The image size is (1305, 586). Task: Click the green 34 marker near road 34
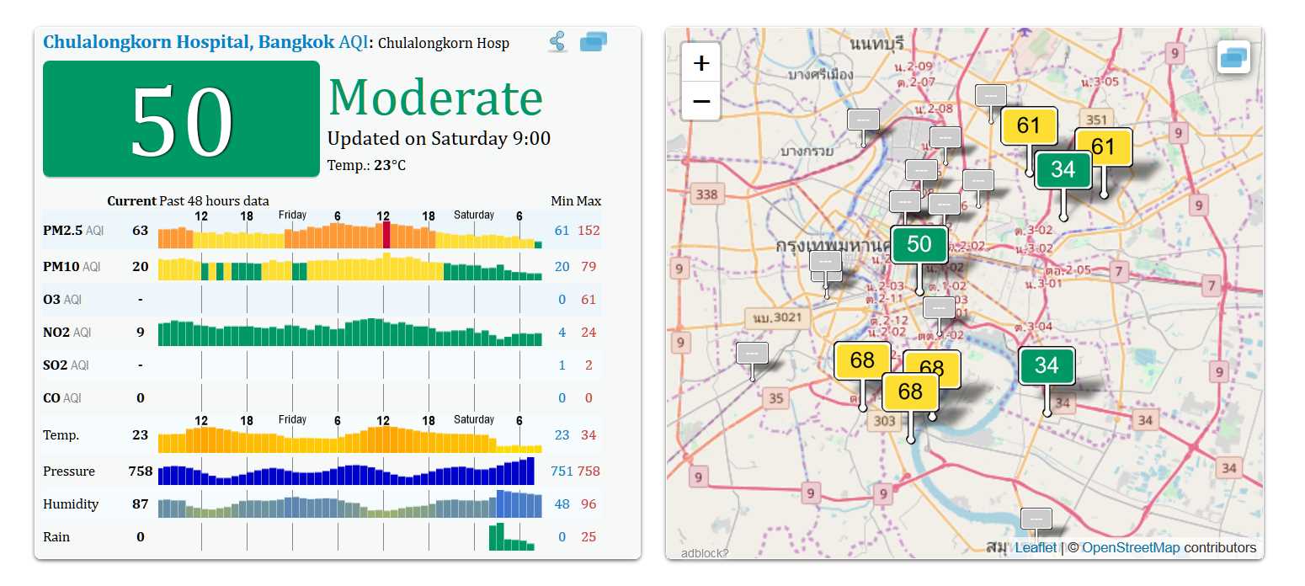[x=1047, y=366]
